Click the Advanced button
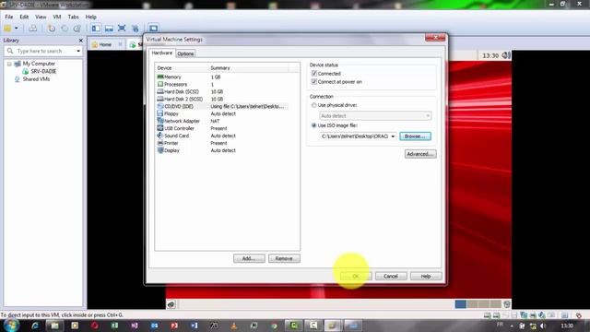Viewport: 590px width, 332px height. tap(420, 154)
